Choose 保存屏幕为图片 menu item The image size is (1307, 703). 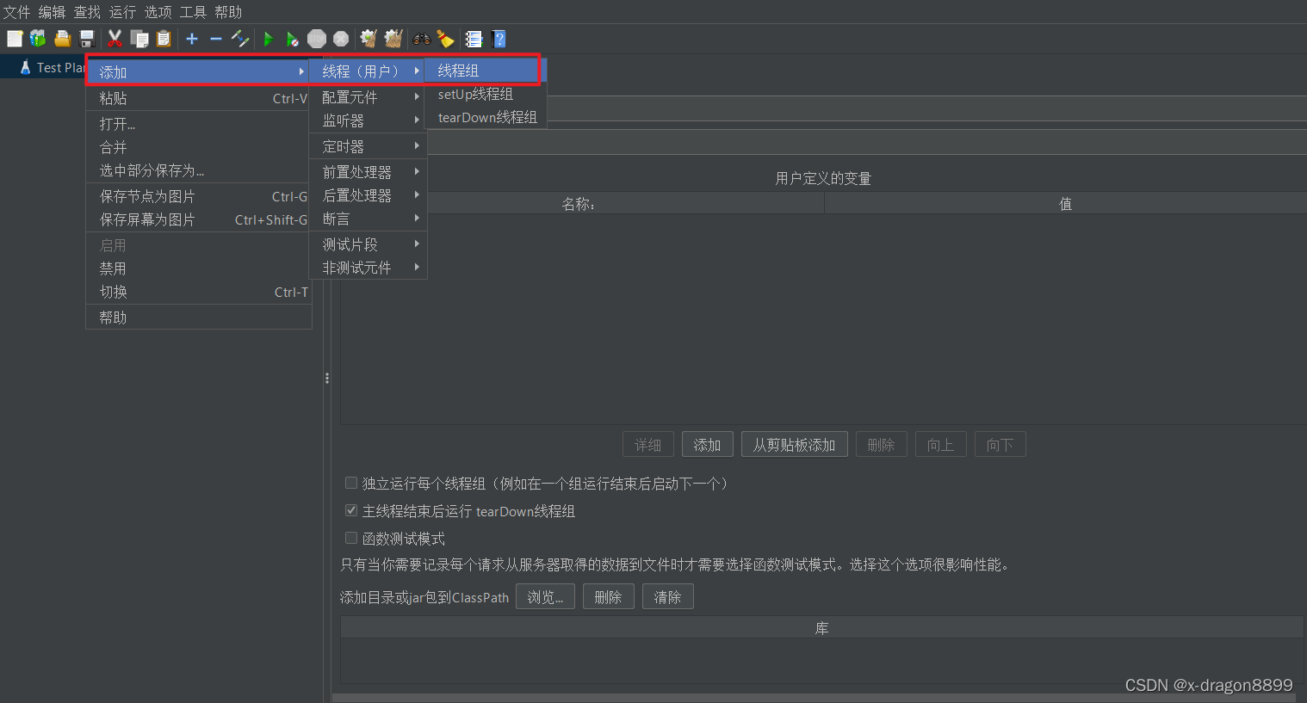tap(198, 219)
